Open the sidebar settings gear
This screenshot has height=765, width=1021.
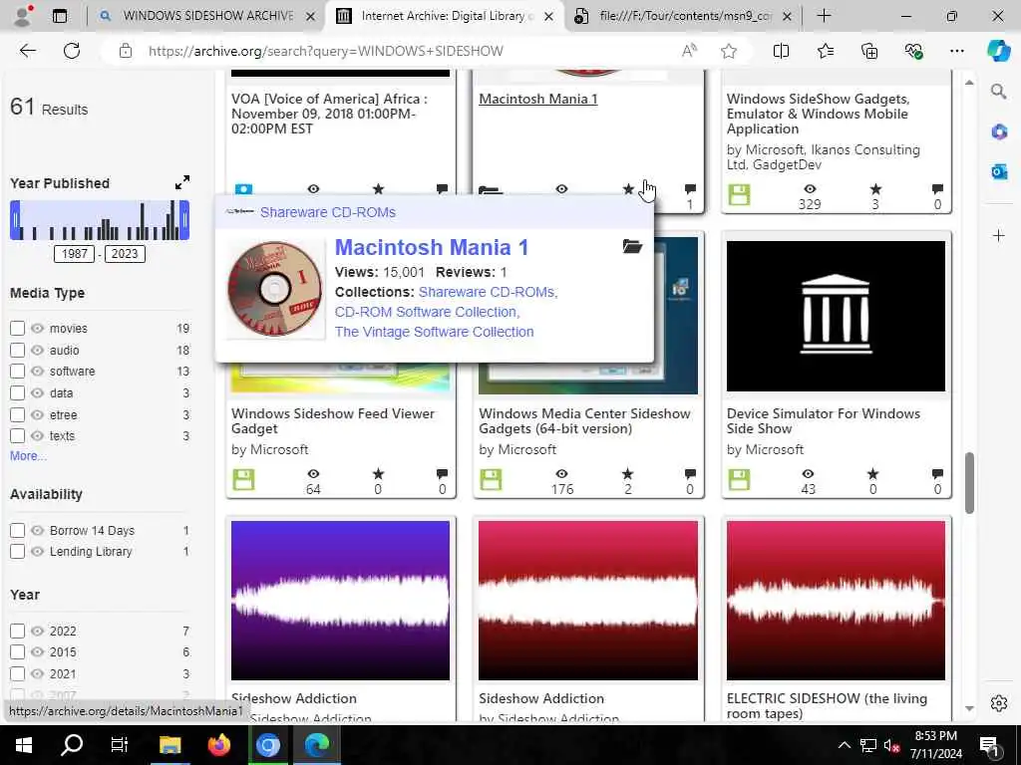(x=999, y=703)
